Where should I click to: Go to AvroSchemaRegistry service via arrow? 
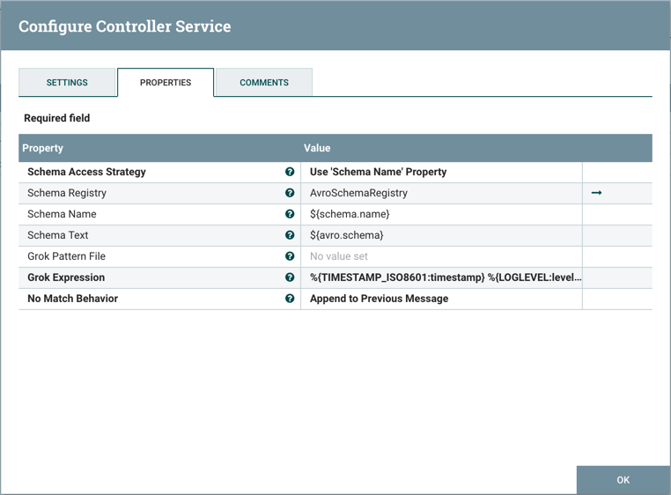(x=596, y=193)
